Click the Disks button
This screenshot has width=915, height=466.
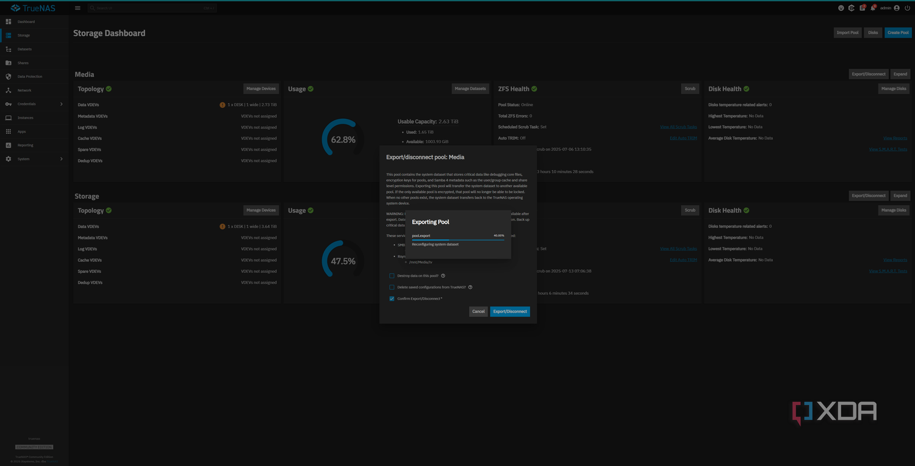873,32
